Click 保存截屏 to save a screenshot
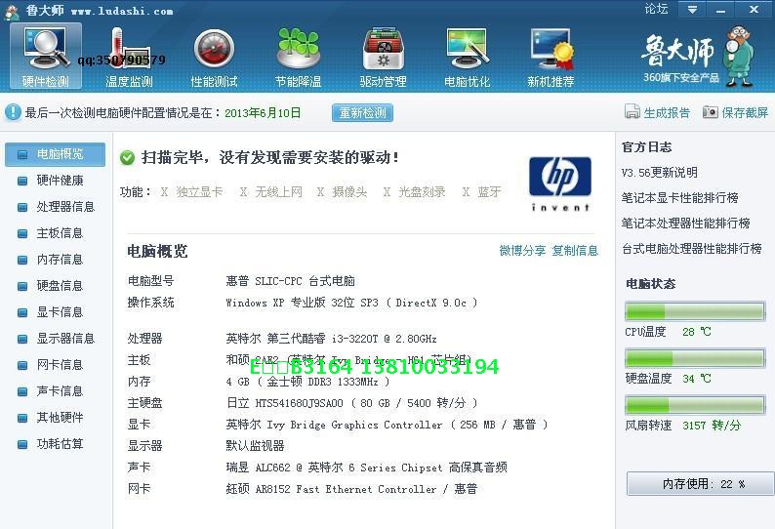This screenshot has width=775, height=529. pos(735,113)
